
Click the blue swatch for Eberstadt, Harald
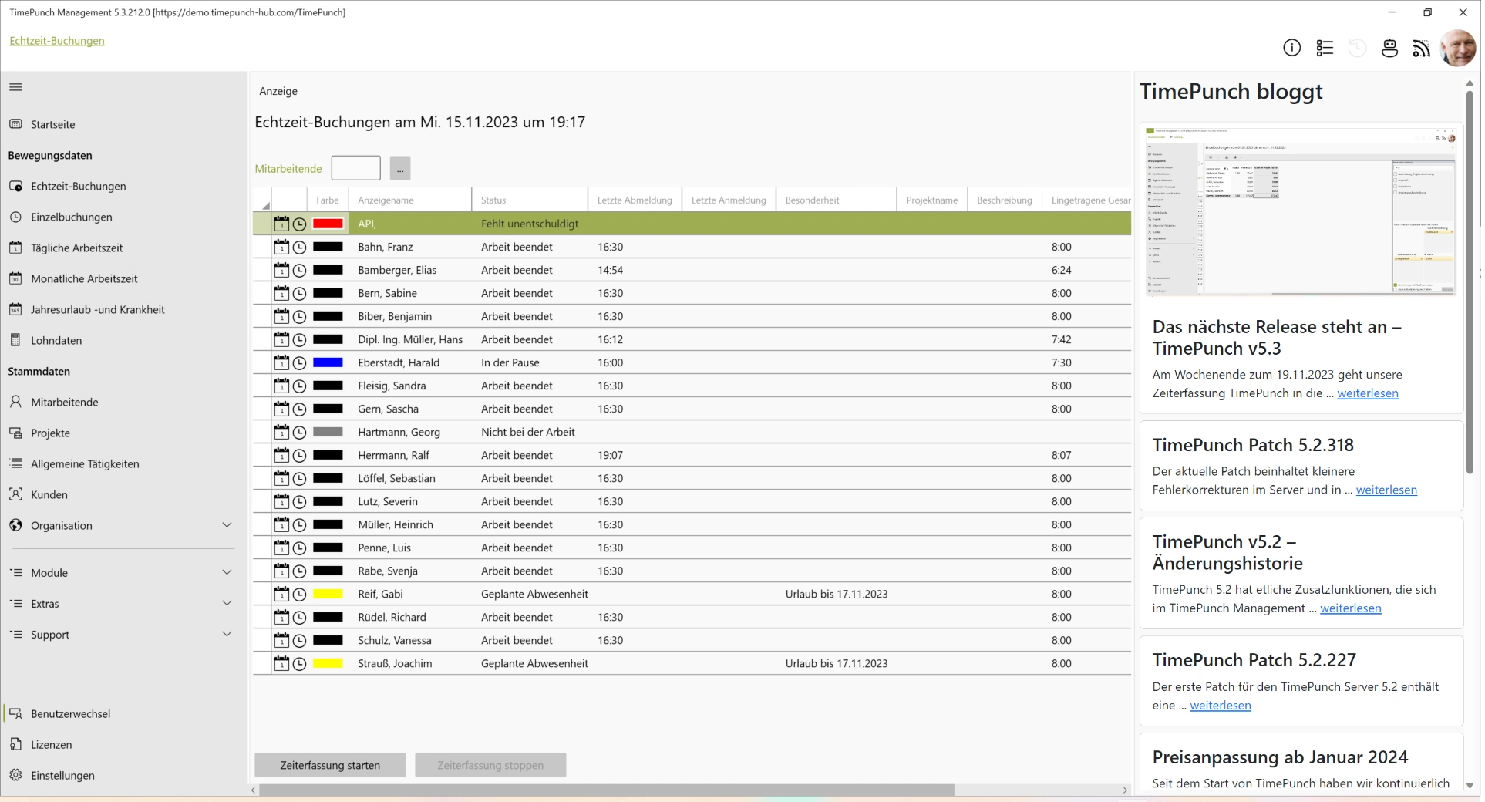328,362
